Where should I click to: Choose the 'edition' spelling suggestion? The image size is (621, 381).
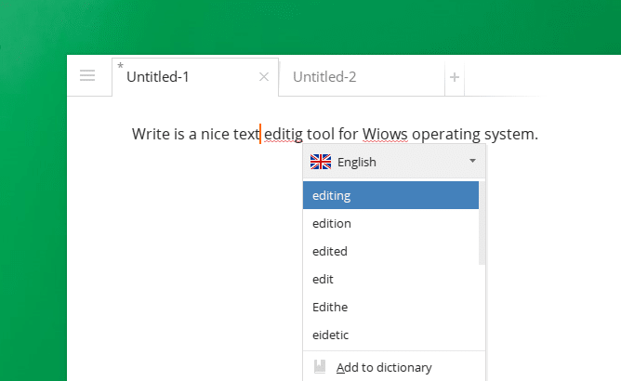[390, 223]
